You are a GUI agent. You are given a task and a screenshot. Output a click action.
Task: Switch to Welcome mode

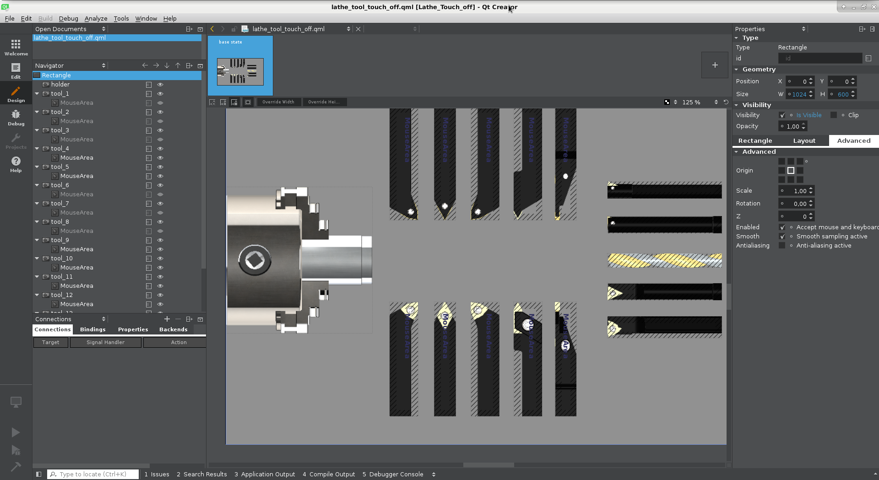[x=16, y=47]
